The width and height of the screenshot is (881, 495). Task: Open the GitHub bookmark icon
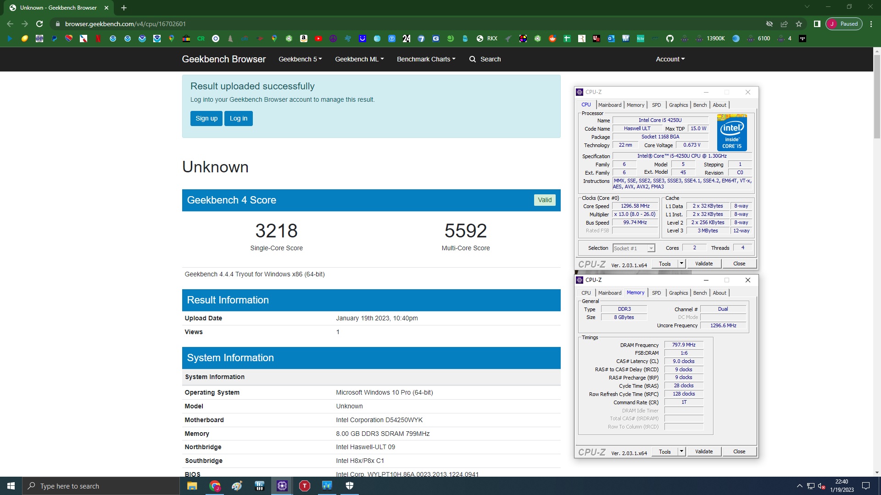tap(670, 38)
